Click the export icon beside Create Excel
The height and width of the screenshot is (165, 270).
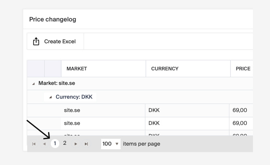click(36, 41)
